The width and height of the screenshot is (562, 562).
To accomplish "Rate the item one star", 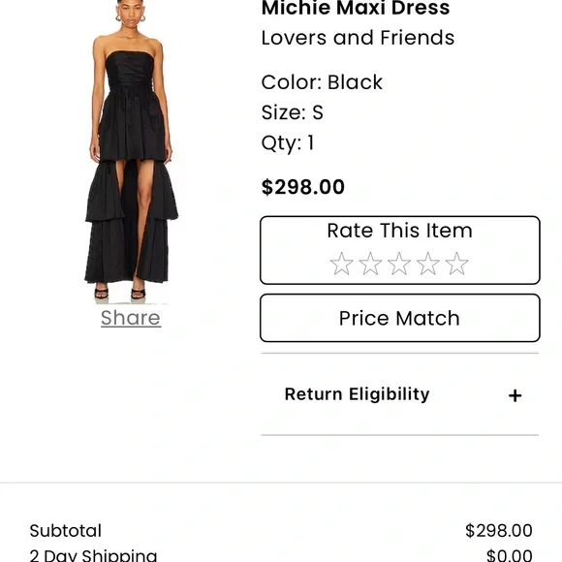I will pos(341,264).
